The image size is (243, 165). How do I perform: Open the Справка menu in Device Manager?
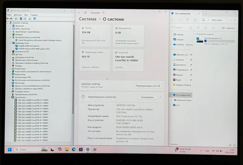[34, 15]
